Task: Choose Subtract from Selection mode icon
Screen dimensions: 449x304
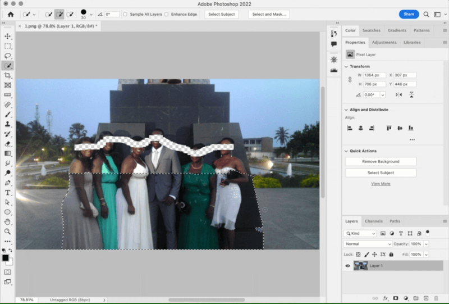Action: tap(70, 15)
